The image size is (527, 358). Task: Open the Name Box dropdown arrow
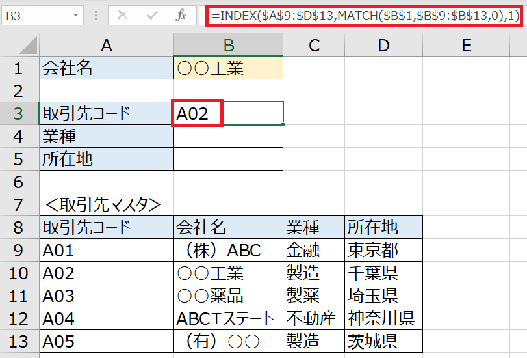point(75,15)
